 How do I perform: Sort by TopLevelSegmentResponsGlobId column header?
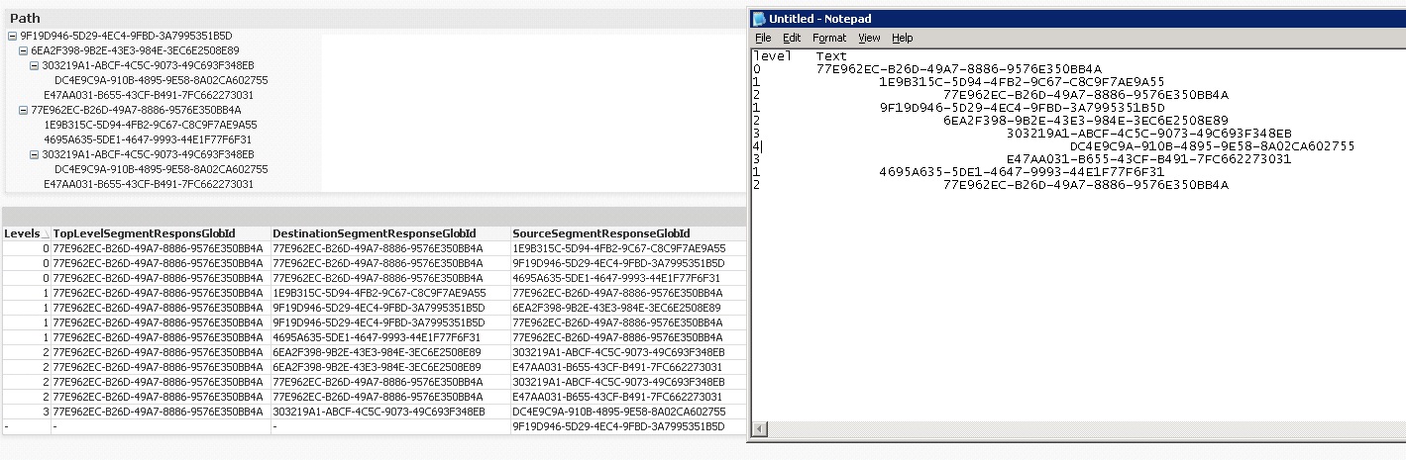pyautogui.click(x=161, y=233)
